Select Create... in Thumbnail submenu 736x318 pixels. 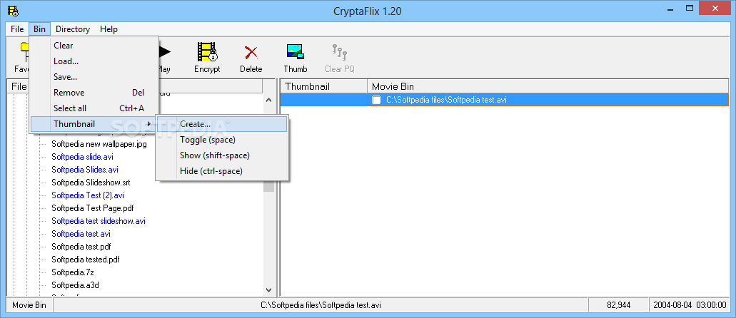222,124
